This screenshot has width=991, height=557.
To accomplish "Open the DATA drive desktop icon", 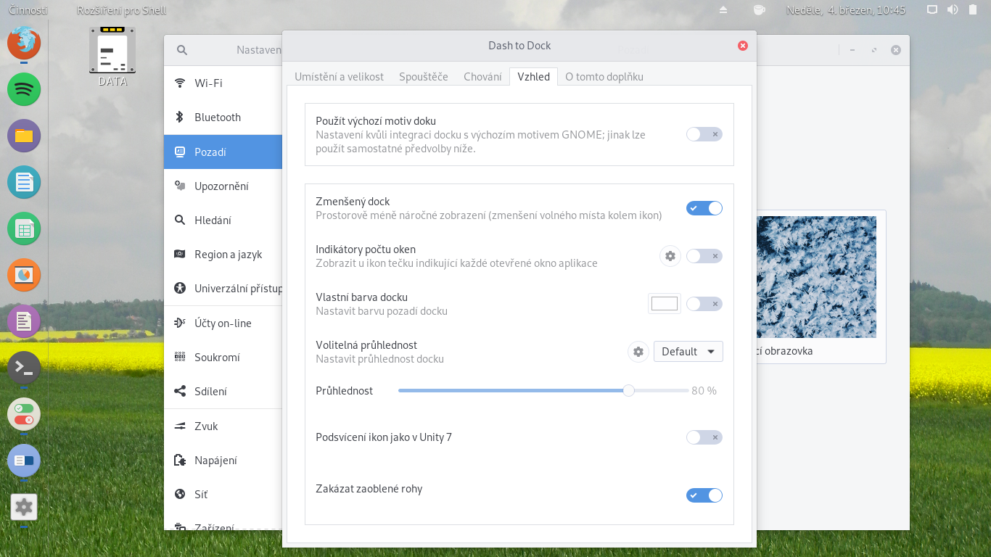I will (x=112, y=57).
